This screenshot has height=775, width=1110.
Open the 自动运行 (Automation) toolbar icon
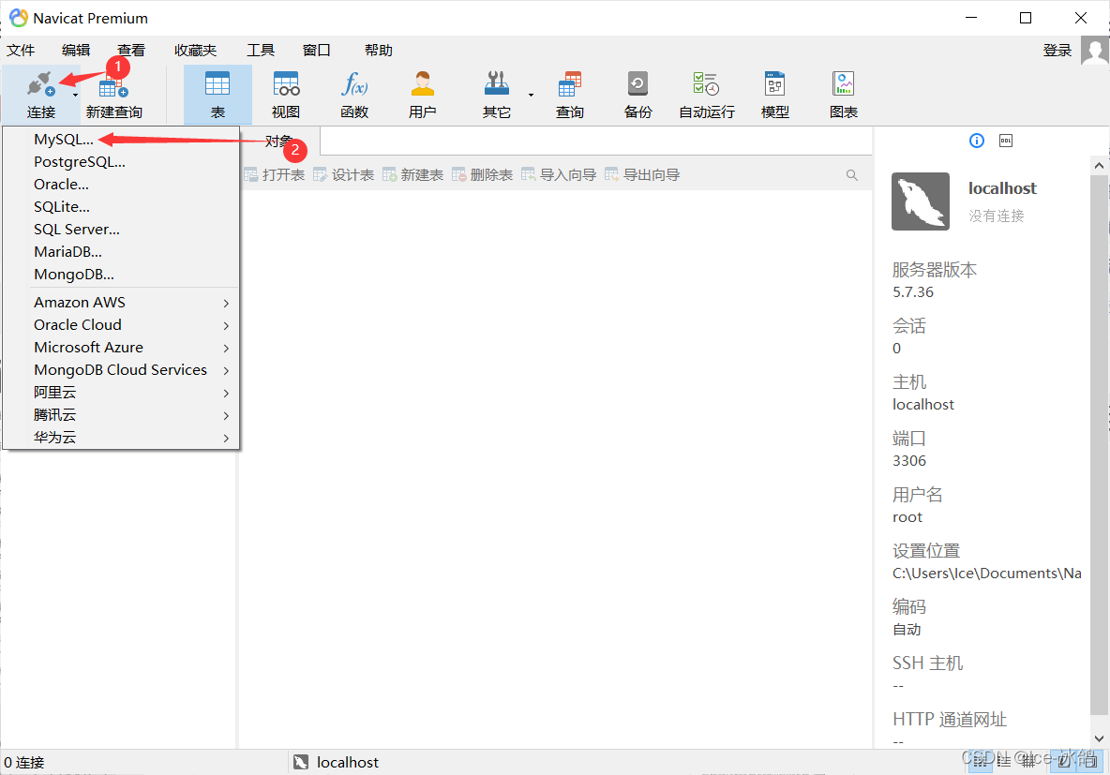(x=707, y=83)
